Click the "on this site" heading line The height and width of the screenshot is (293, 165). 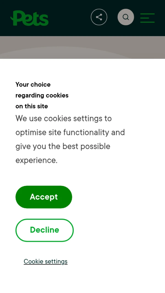32,106
